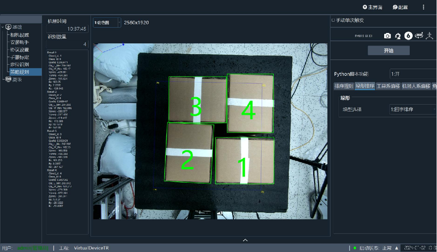This screenshot has width=437, height=252.
Task: Open the 配置 configuration page
Action: click(x=400, y=7)
